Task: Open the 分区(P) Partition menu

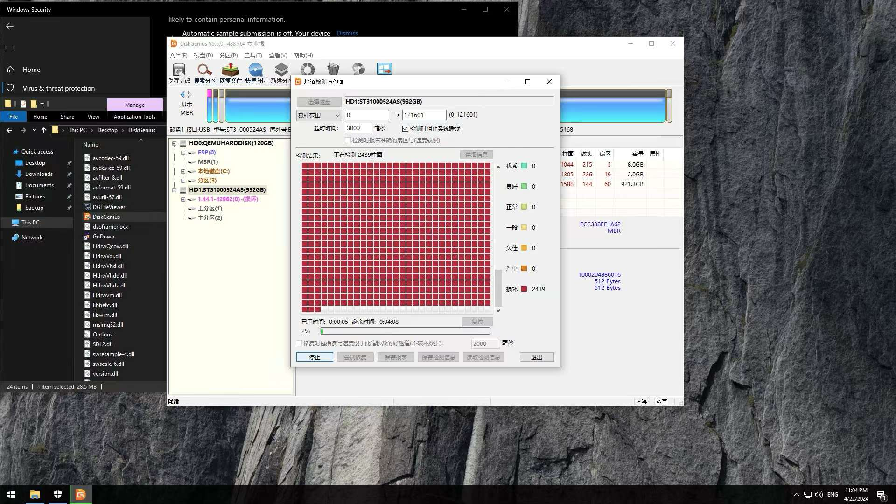Action: point(228,56)
